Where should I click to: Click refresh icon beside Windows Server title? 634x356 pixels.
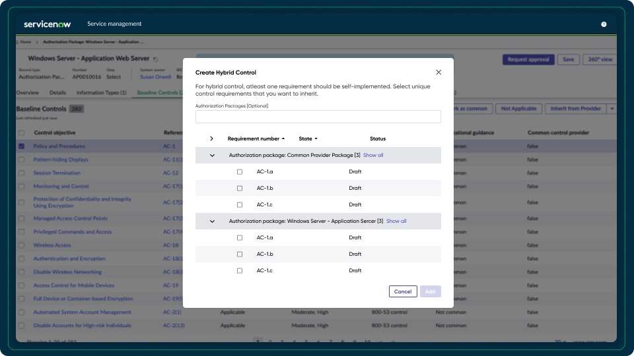pos(156,59)
